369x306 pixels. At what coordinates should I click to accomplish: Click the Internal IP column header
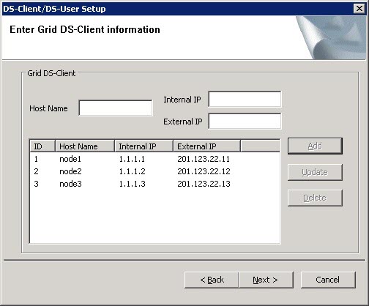pos(144,146)
